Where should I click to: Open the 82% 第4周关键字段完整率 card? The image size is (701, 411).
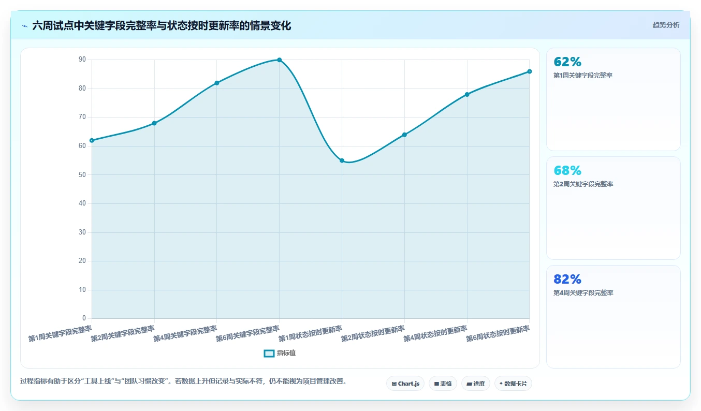point(613,317)
